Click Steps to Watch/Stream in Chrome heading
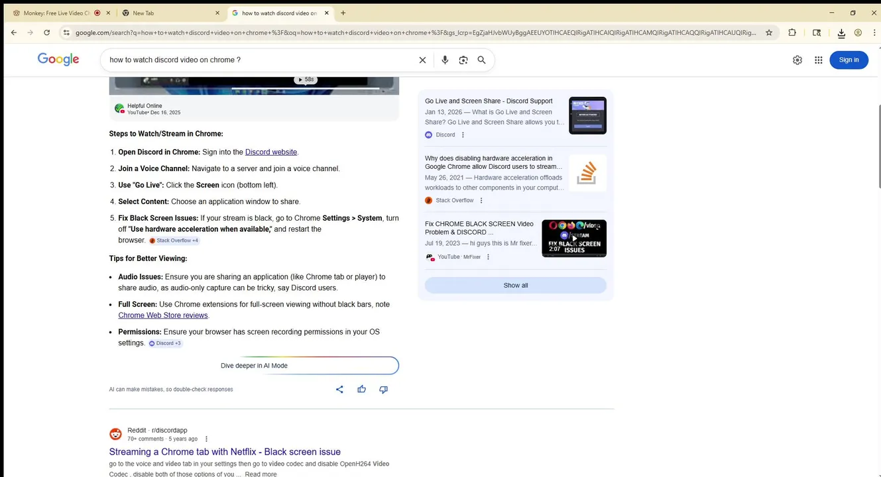881x477 pixels. [x=166, y=134]
